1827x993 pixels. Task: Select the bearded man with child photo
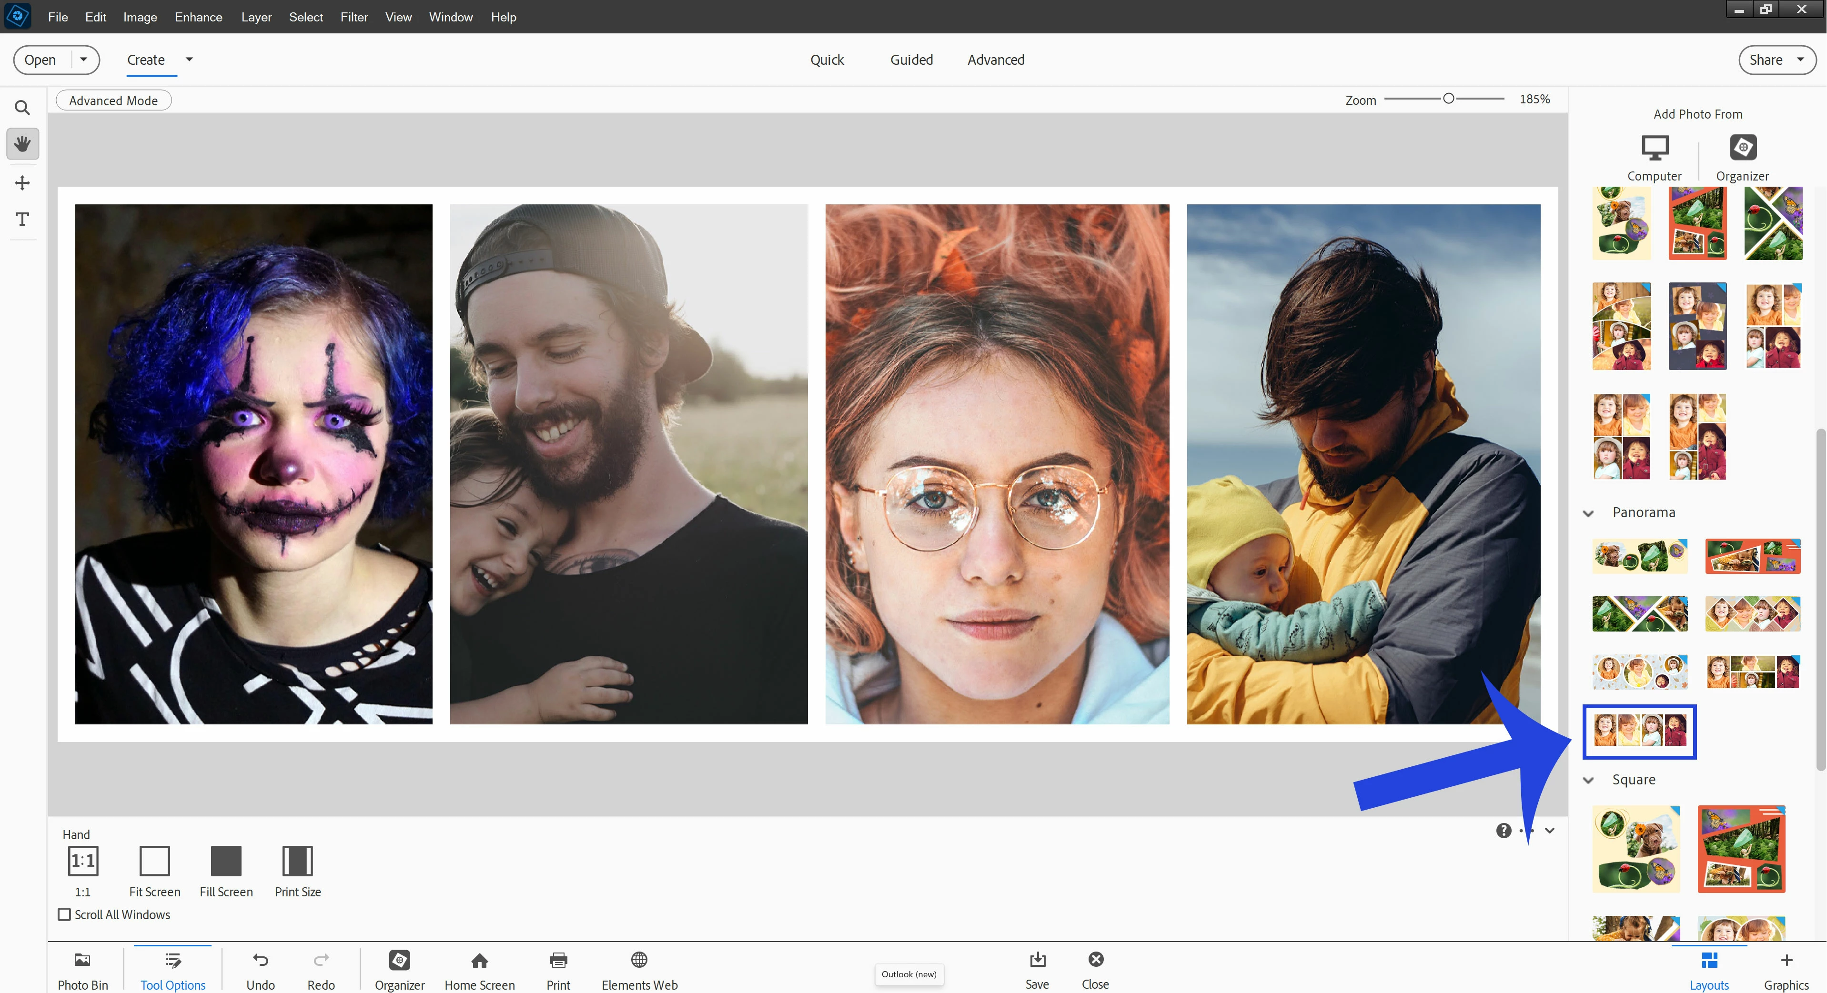coord(628,464)
